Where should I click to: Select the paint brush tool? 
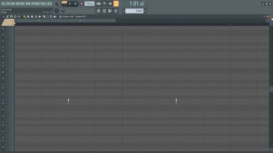coord(29,17)
